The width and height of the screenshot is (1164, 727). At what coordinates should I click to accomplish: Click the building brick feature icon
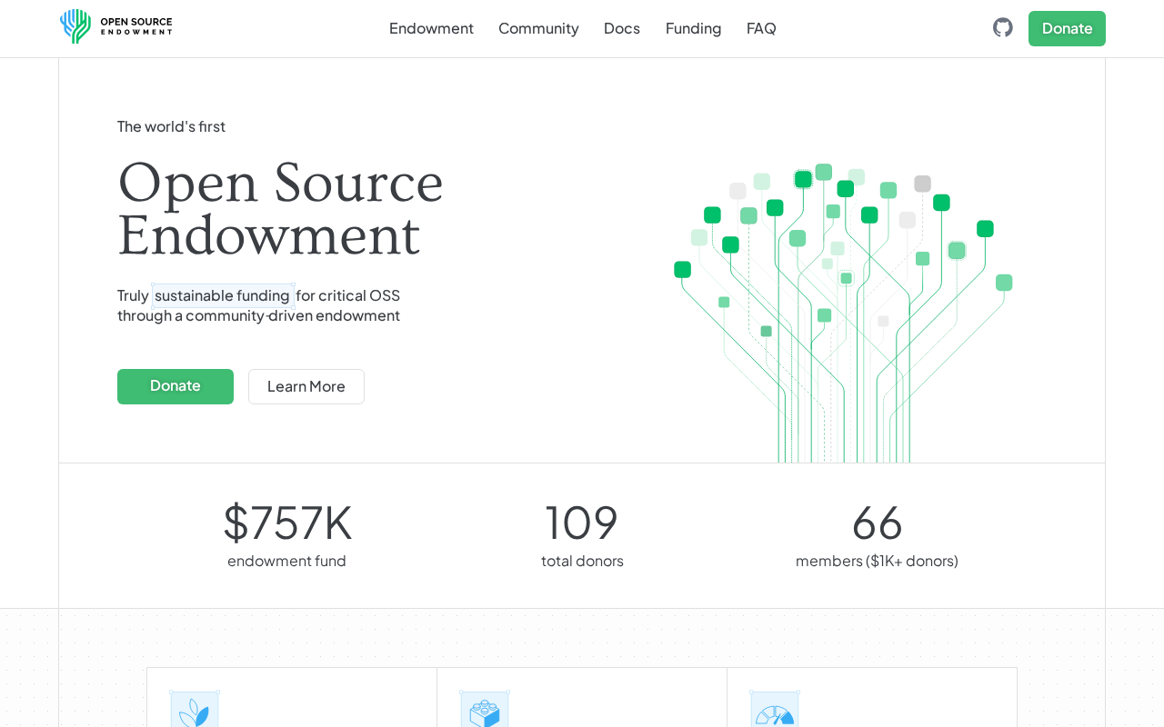point(485,712)
